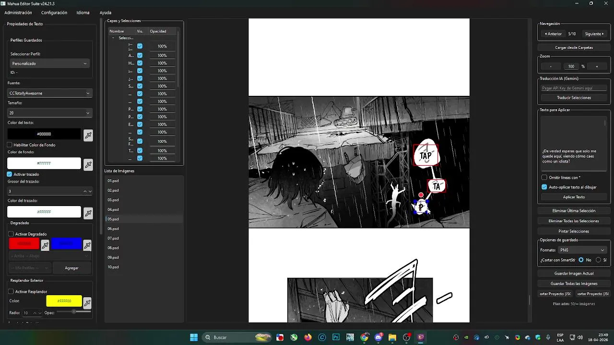The height and width of the screenshot is (345, 614).
Task: Click the red rotation handle on canvas selection
Action: point(421,195)
